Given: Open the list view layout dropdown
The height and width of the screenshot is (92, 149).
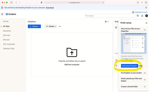Looking at the screenshot, I should click(x=107, y=22).
